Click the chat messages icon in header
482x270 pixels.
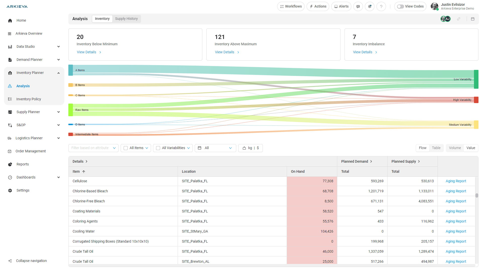click(x=358, y=7)
